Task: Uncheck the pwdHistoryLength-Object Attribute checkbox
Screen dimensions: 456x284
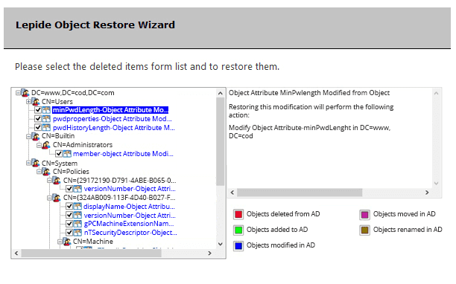Action: [x=38, y=127]
